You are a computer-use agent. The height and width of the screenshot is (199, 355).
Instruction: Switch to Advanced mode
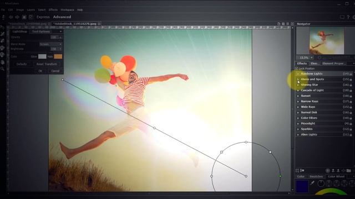pyautogui.click(x=62, y=17)
